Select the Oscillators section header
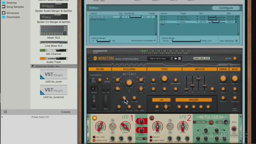Image resolution: width=256 pixels, height=144 pixels. point(129,69)
